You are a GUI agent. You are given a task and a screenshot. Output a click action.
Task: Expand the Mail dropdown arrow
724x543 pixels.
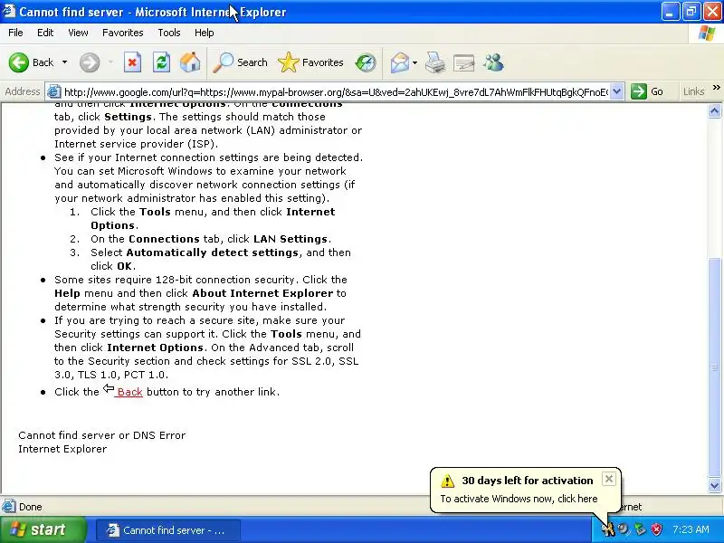pyautogui.click(x=414, y=62)
